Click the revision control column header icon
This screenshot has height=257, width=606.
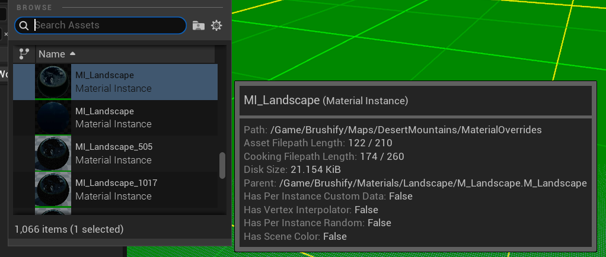point(24,54)
